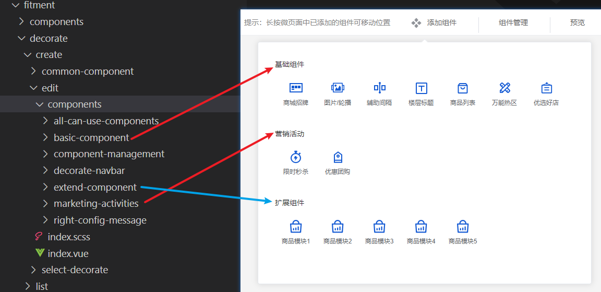The height and width of the screenshot is (292, 601).
Task: Insert the 商品列表 product list component
Action: (463, 88)
